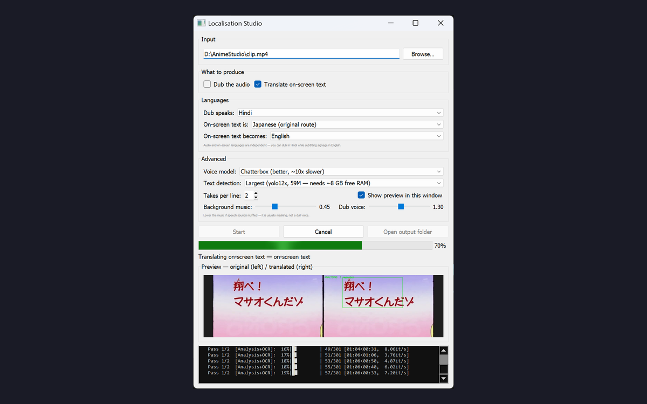
Task: Click log scrollbar up arrow
Action: tap(444, 350)
